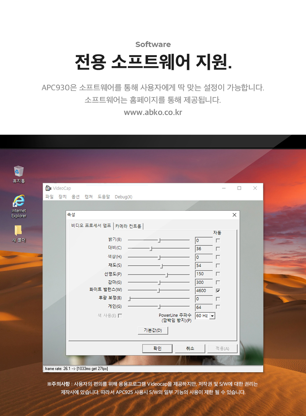Viewport: 306px width, 416px height.
Task: Enable auto checkbox for 색상(H)
Action: click(x=218, y=257)
